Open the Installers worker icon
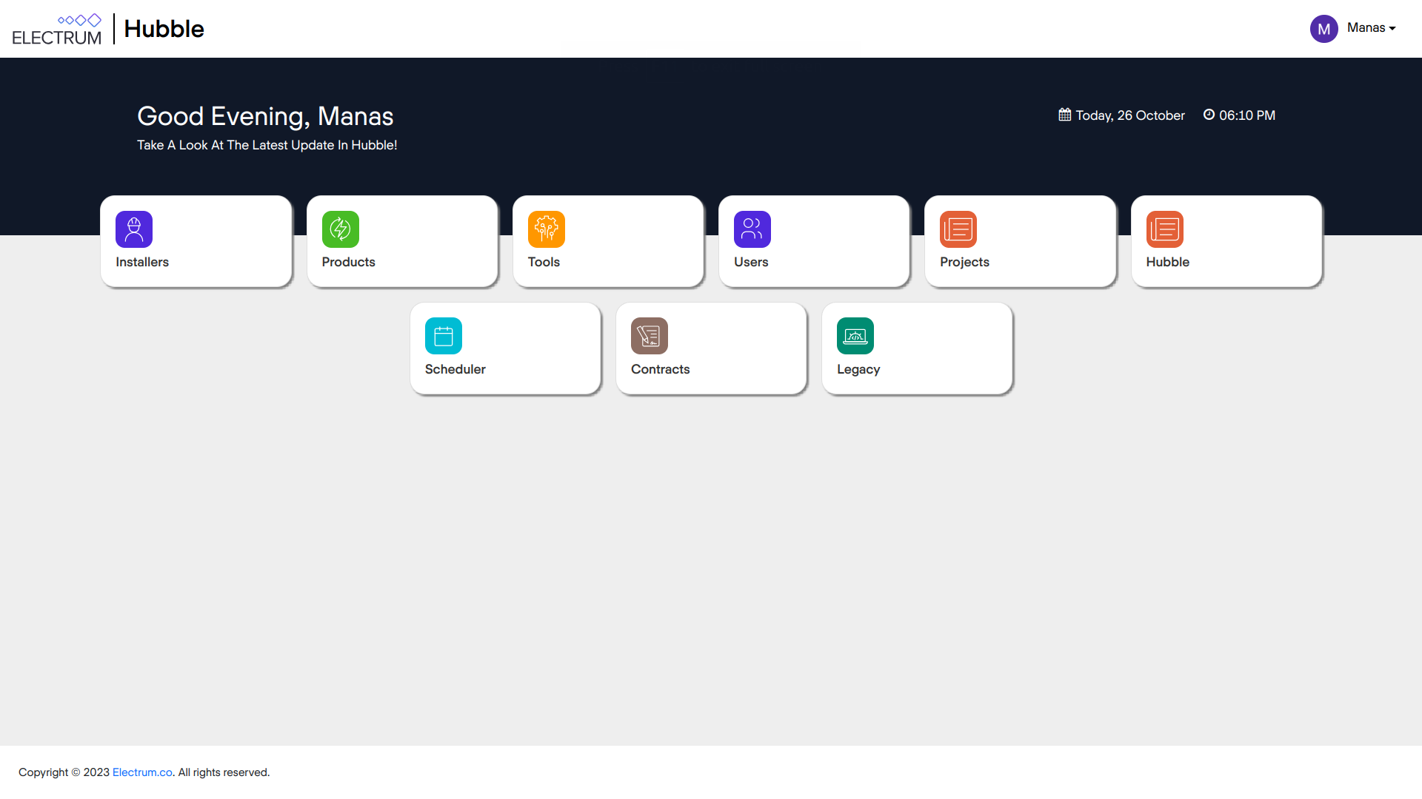1422x799 pixels. (134, 229)
